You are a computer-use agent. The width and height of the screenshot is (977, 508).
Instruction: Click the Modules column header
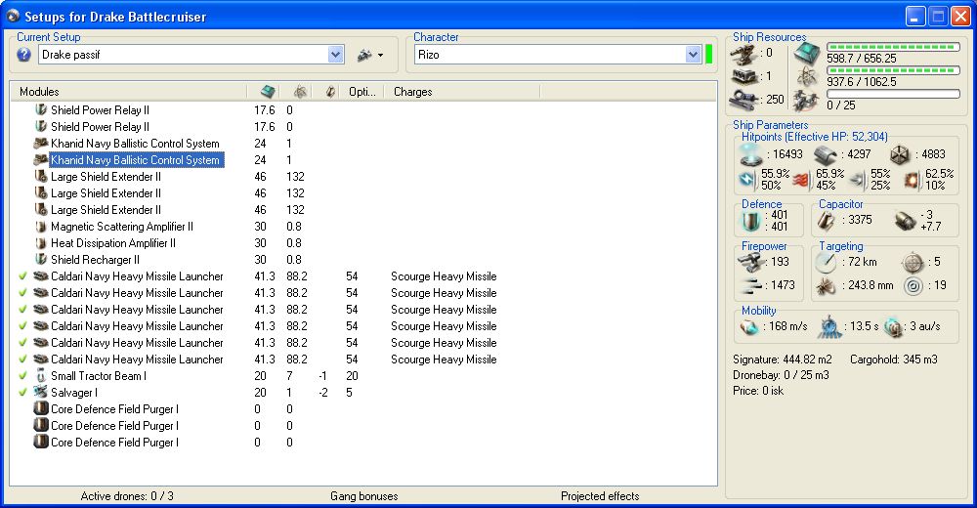click(128, 92)
